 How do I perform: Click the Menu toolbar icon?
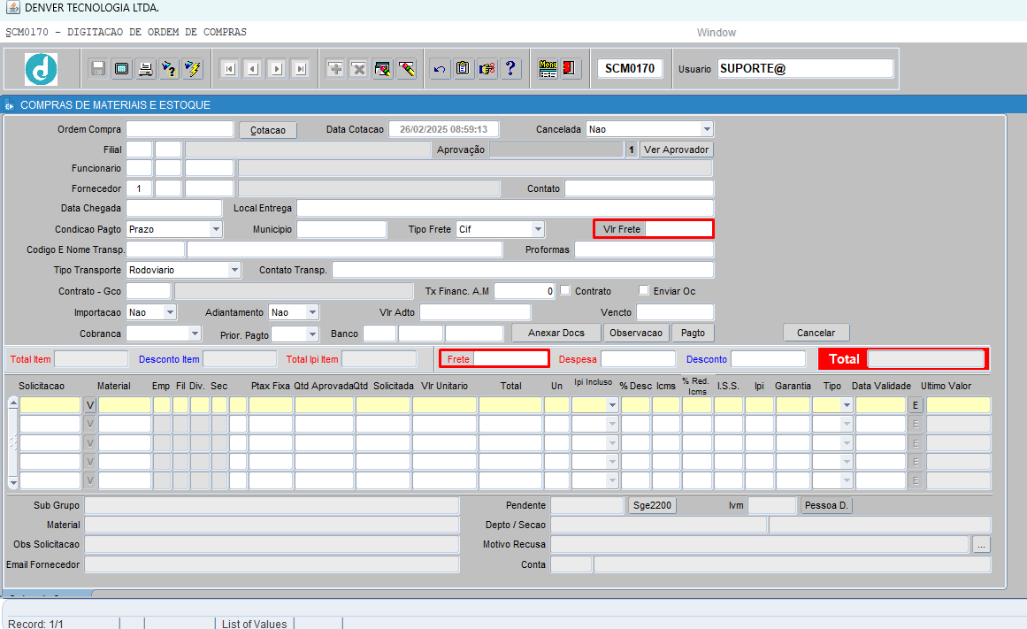[548, 68]
